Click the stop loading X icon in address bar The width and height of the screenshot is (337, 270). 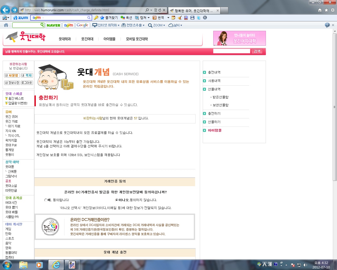pos(164,10)
